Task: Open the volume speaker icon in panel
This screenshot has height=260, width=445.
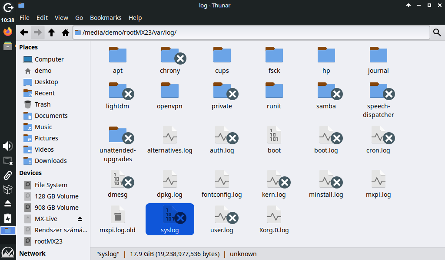Action: 8,146
